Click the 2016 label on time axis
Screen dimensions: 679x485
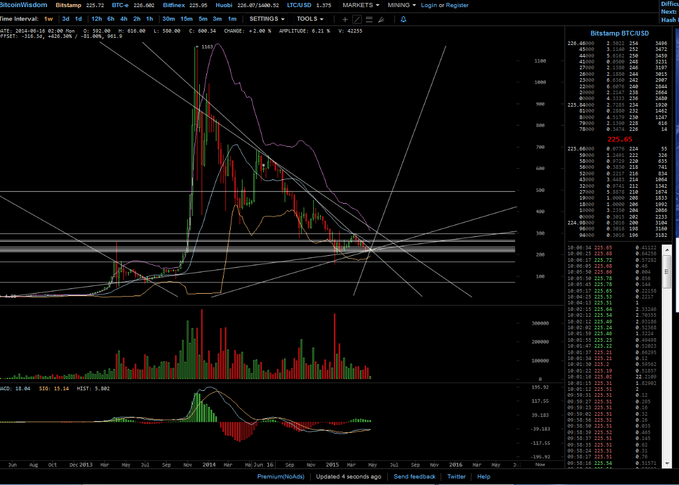click(455, 465)
